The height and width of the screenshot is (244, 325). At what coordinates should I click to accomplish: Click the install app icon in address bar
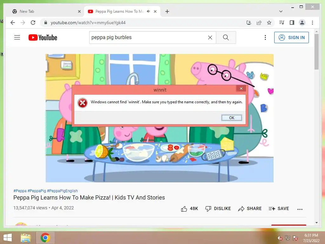pos(249,23)
